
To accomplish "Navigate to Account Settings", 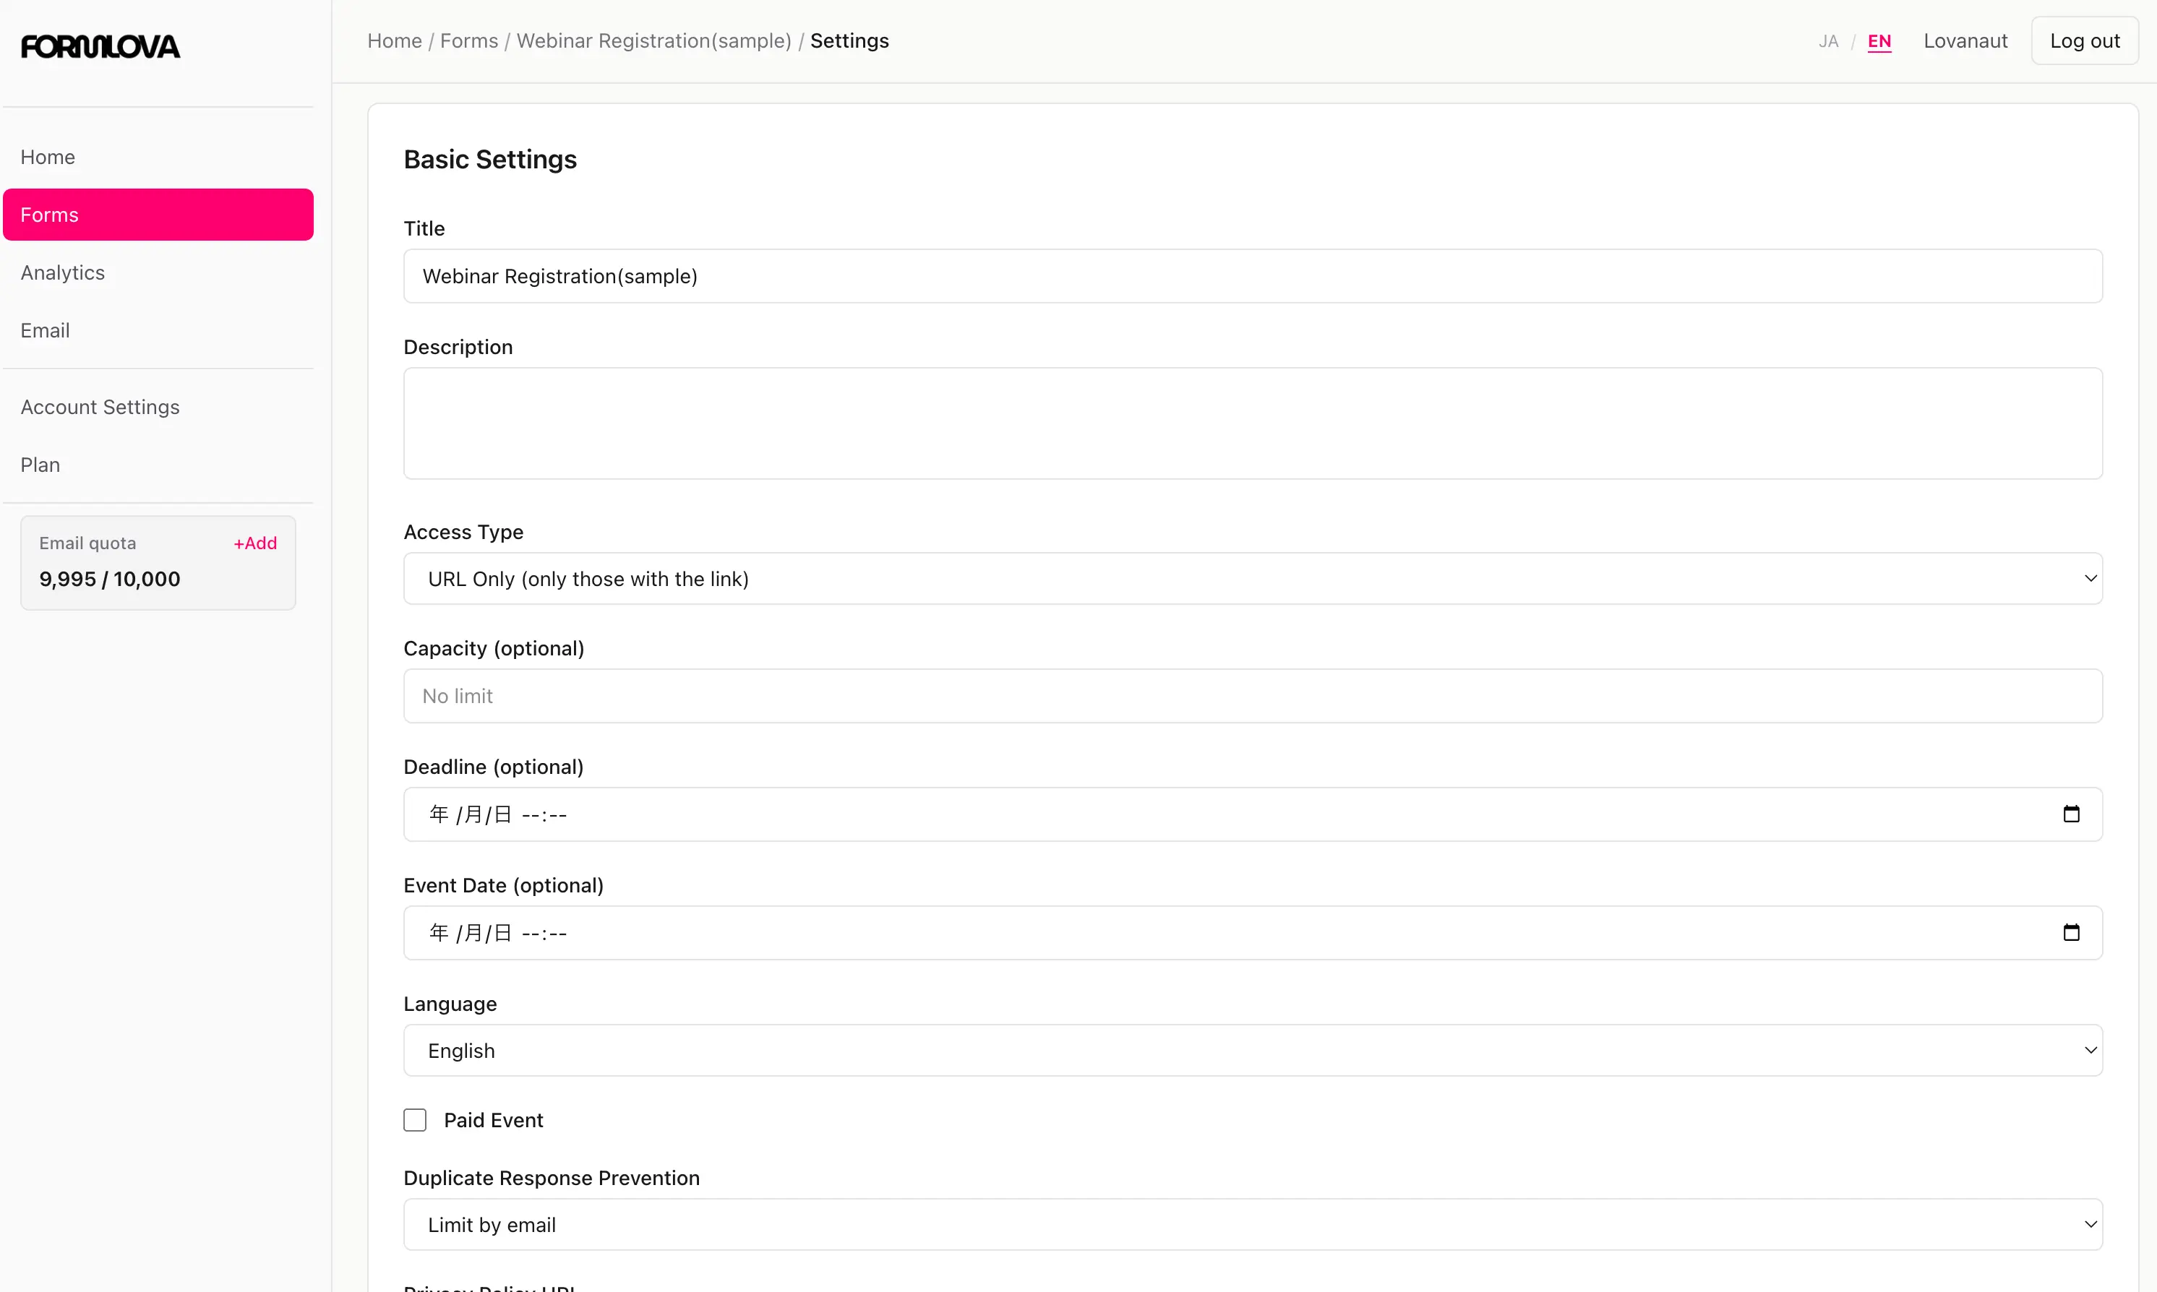I will coord(99,407).
